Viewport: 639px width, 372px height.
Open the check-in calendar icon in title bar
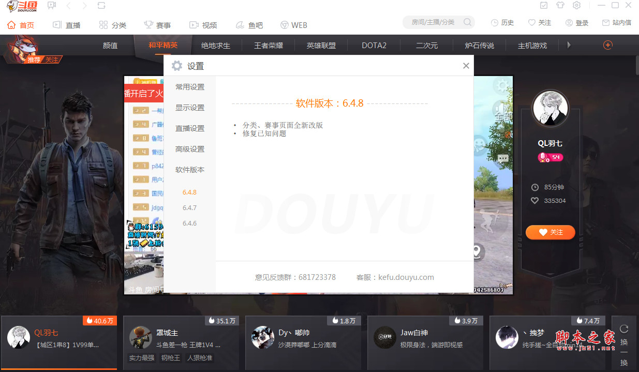pos(544,5)
